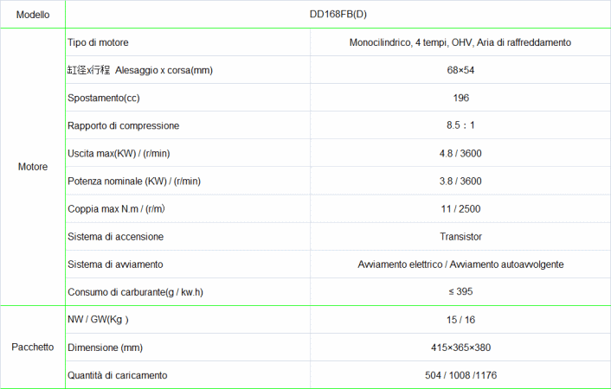Select the DD168FB(D) model heading

[x=339, y=15]
